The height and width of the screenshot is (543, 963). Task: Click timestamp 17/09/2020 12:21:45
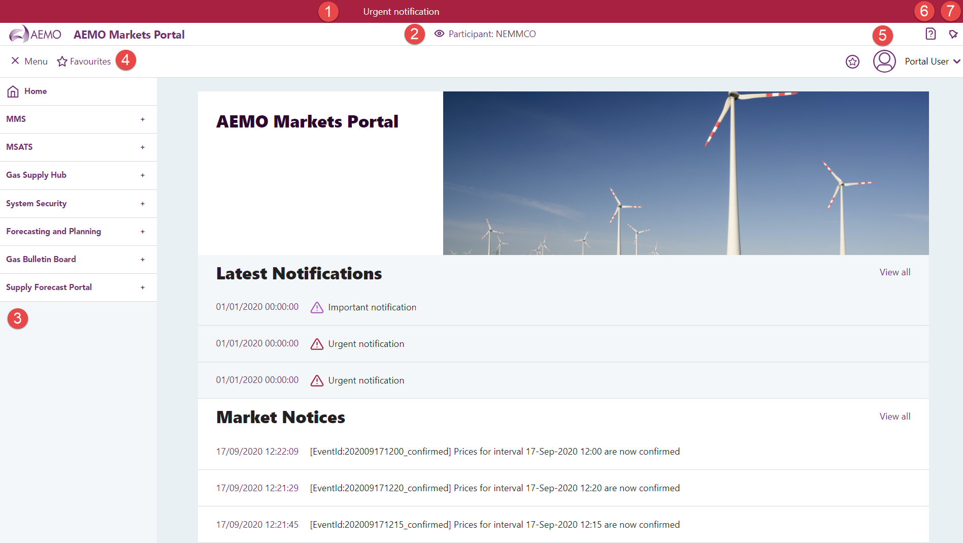coord(257,525)
